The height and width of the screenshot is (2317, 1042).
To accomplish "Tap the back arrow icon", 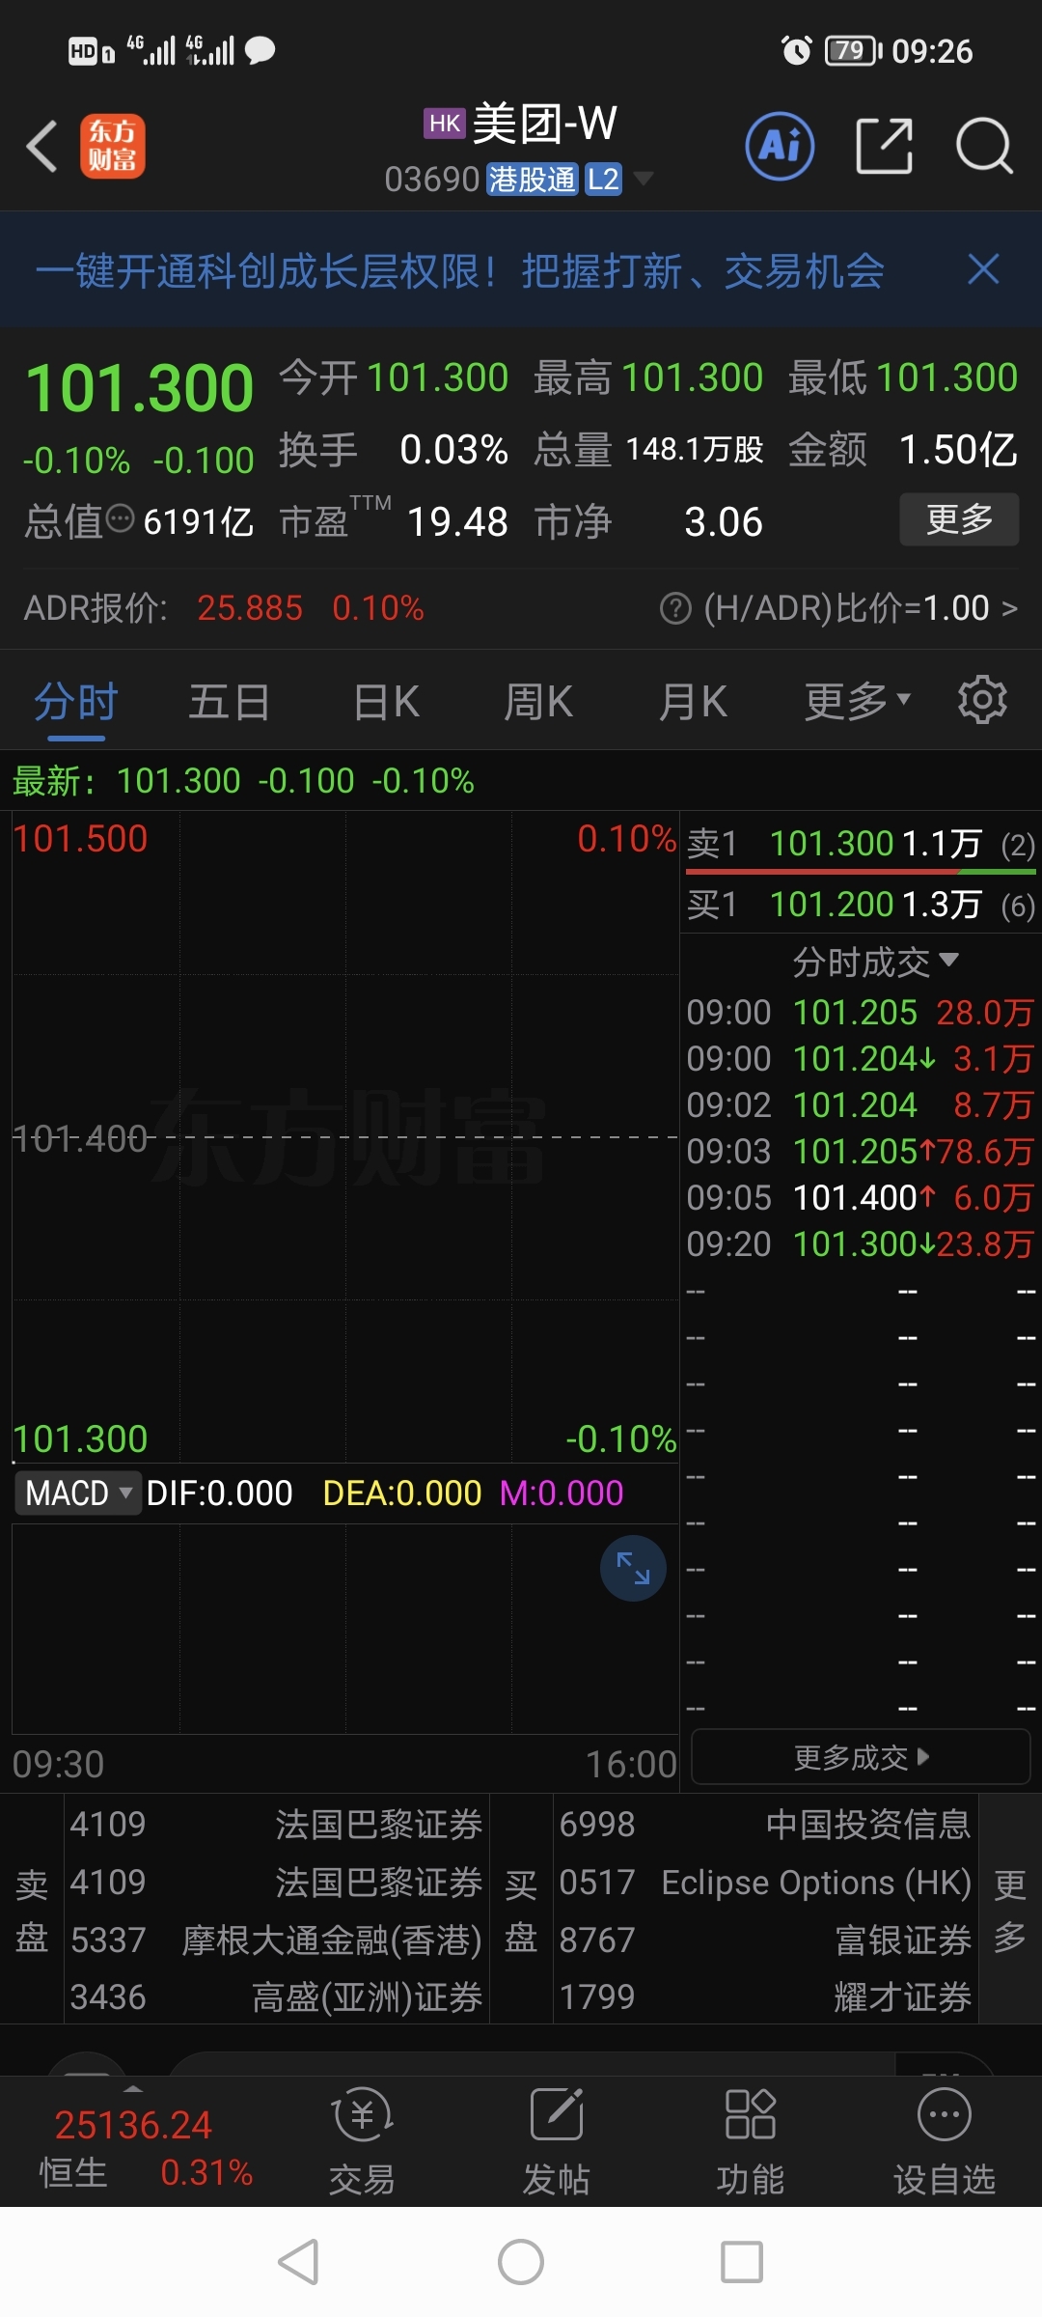I will pos(42,147).
